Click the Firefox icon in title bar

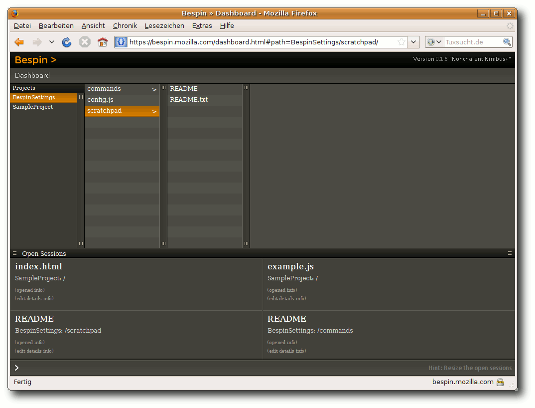15,13
